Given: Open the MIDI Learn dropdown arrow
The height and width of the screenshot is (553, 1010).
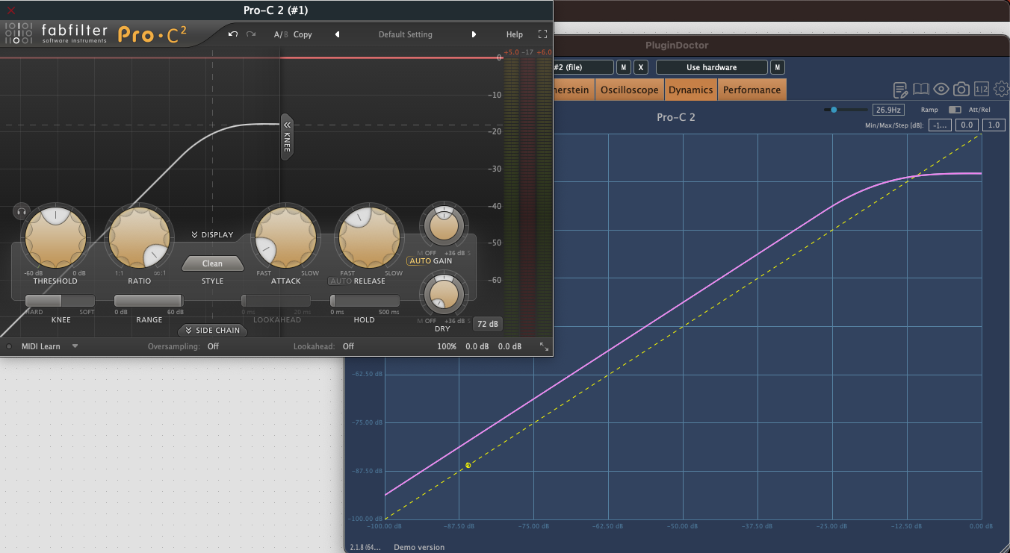Looking at the screenshot, I should click(x=75, y=346).
